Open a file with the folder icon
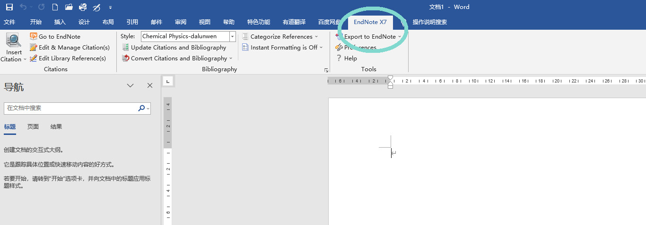 (x=69, y=7)
